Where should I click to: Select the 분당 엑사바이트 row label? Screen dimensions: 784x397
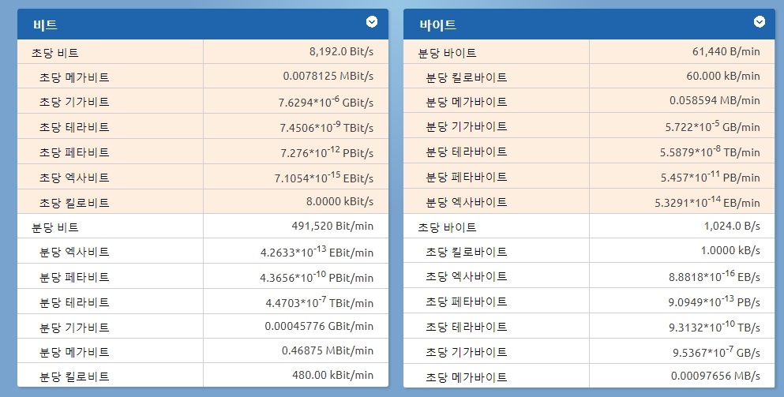[467, 203]
